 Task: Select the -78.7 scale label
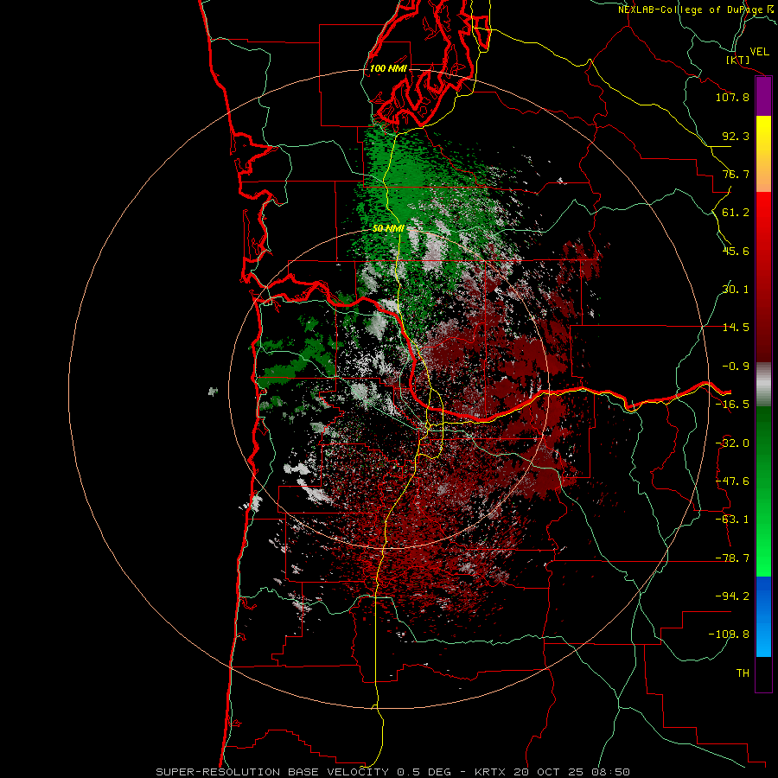[x=732, y=558]
